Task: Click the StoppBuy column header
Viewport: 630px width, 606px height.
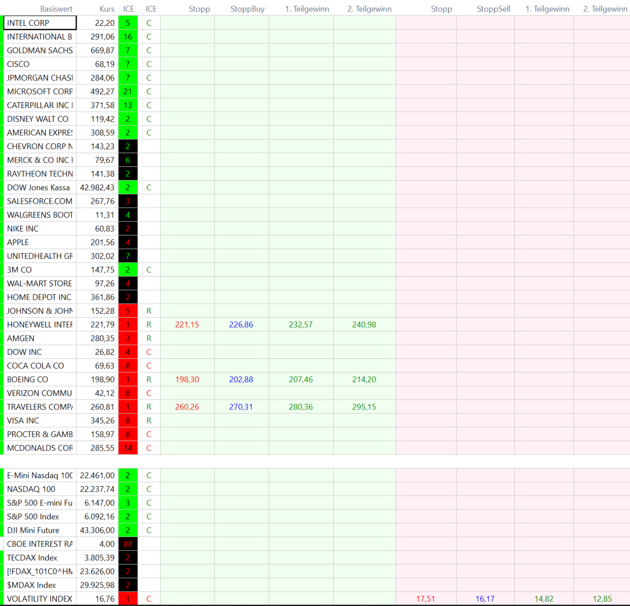Action: tap(247, 9)
